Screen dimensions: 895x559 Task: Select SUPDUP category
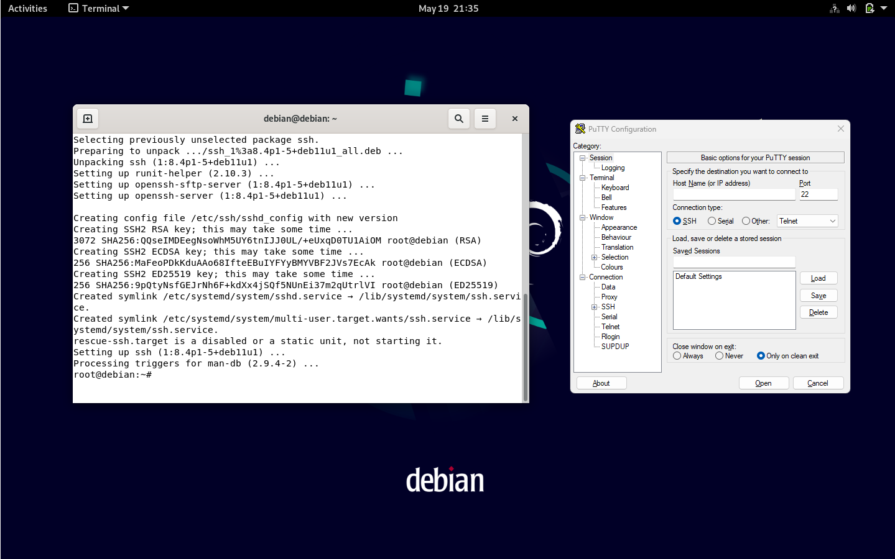[x=615, y=347]
